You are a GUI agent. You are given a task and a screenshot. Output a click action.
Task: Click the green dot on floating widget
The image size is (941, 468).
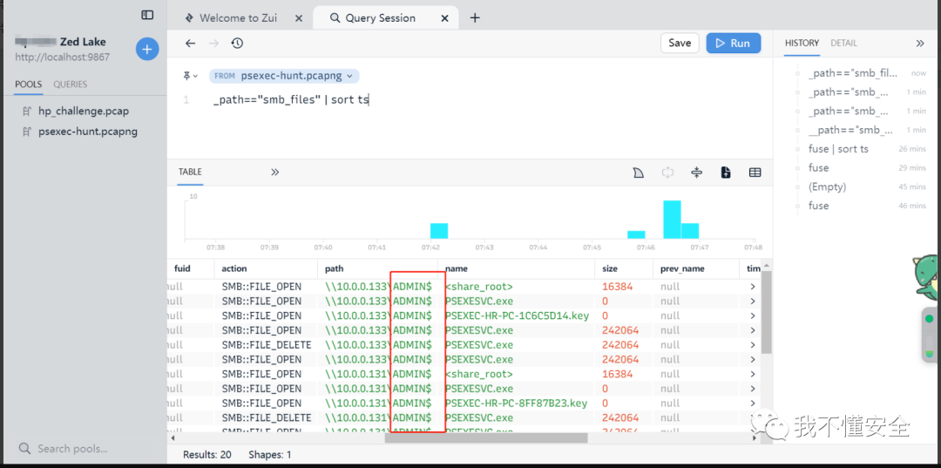pyautogui.click(x=929, y=319)
